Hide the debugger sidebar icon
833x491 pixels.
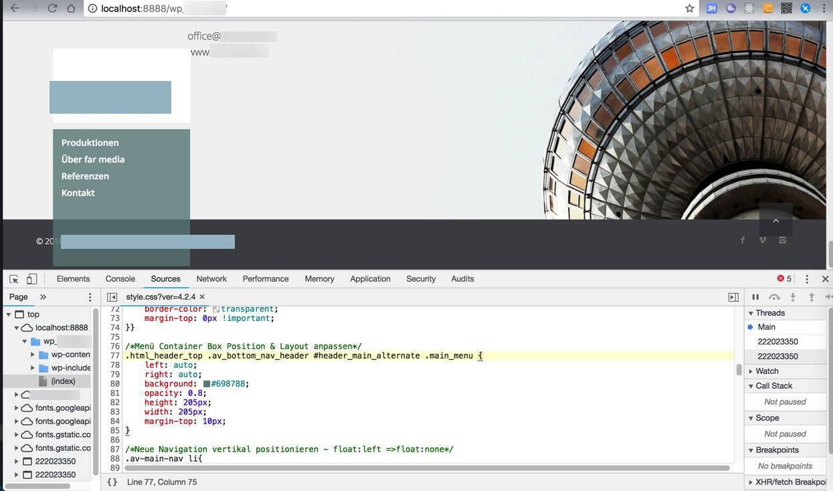(x=733, y=297)
